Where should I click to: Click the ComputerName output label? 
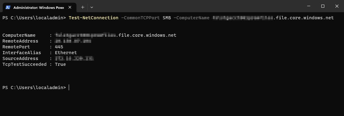pos(19,35)
